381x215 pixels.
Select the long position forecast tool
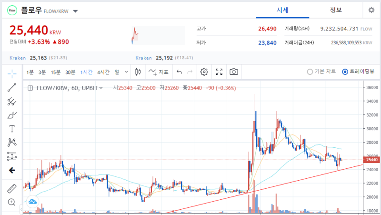tap(11, 156)
